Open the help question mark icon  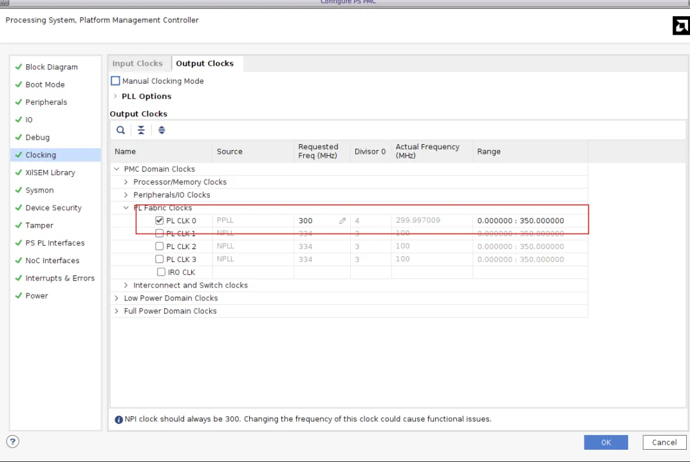tap(13, 441)
